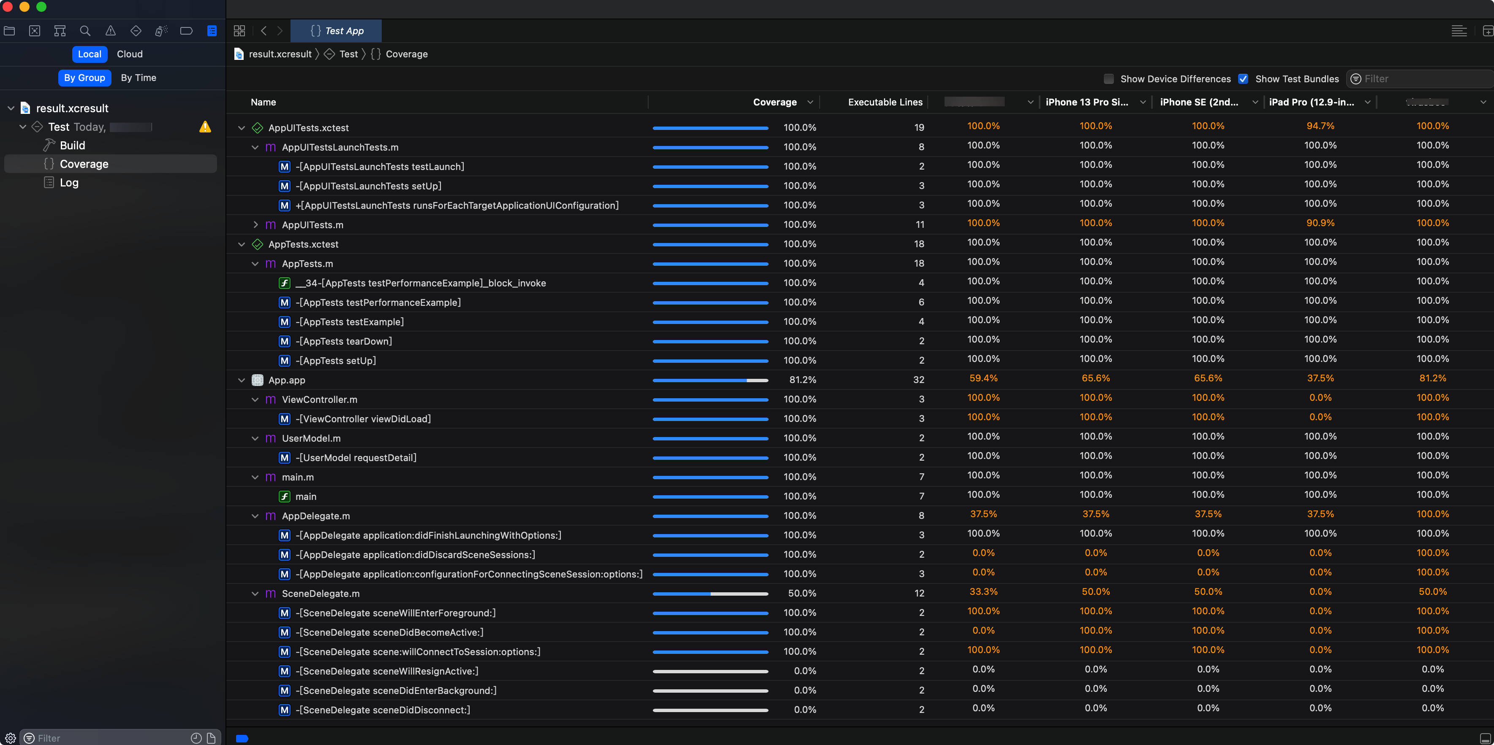Select By Group sorting
Screen dimensions: 1494x745
85,78
